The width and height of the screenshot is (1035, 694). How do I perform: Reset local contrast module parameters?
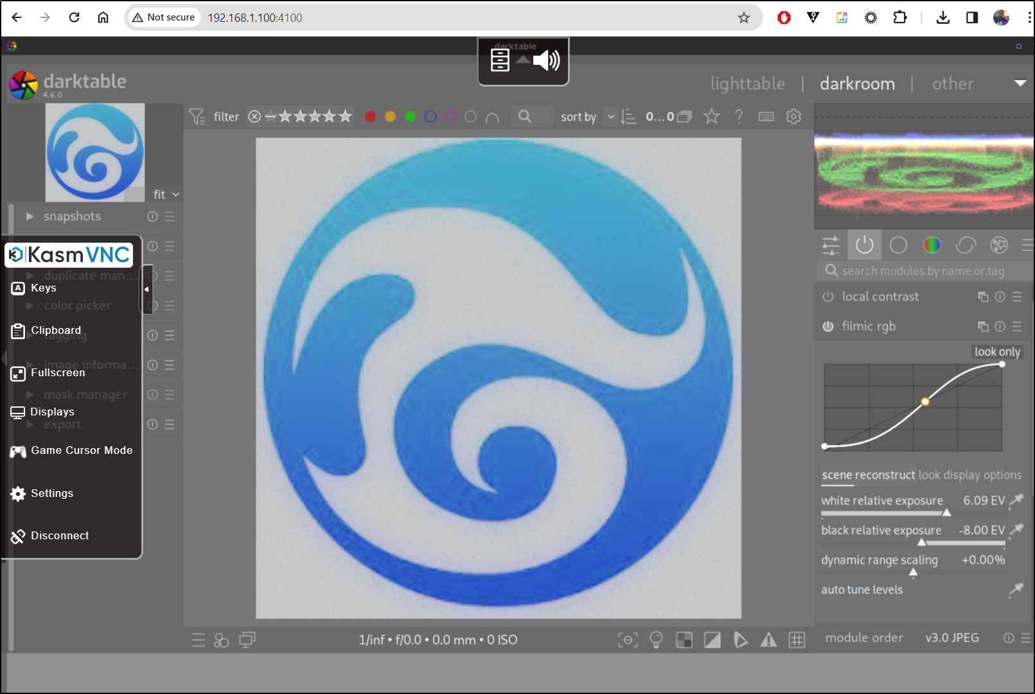coord(1000,297)
